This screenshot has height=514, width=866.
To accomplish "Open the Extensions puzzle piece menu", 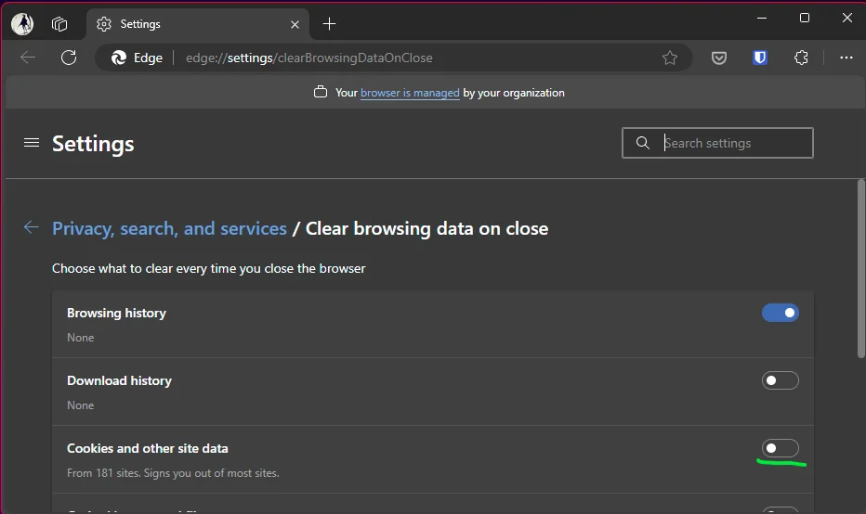I will [x=801, y=58].
